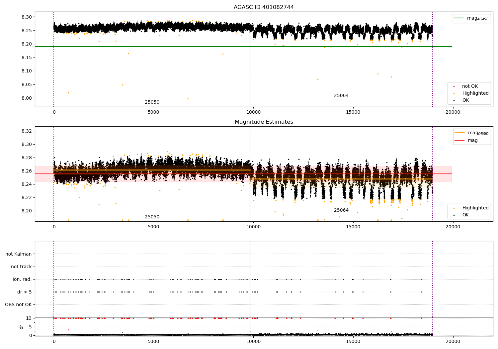This screenshot has width=498, height=349.
Task: Click the '10000' x-tick under Magnitude Estimates plot
Action: [x=253, y=227]
